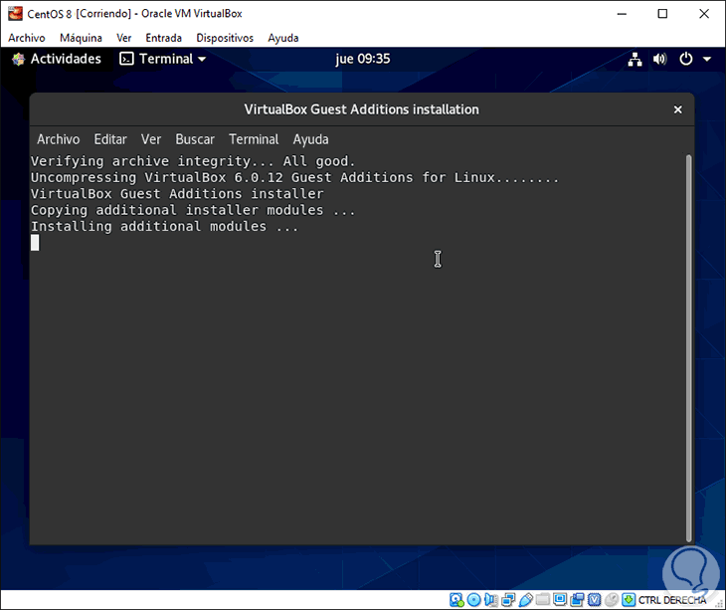Open the terminal Editar menu
Viewport: 726px width, 610px height.
point(110,139)
